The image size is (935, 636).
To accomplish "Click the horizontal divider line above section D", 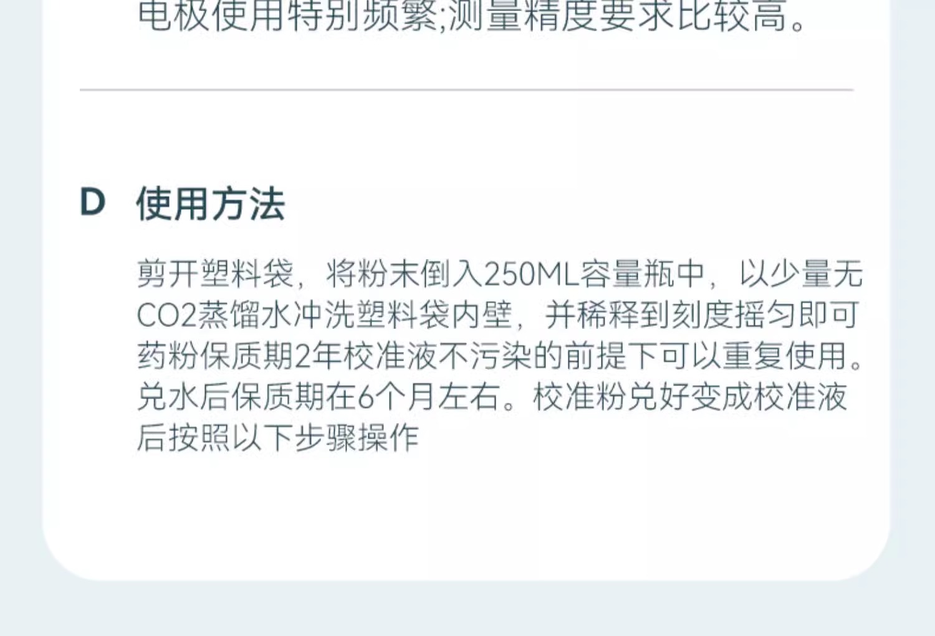I will point(466,90).
